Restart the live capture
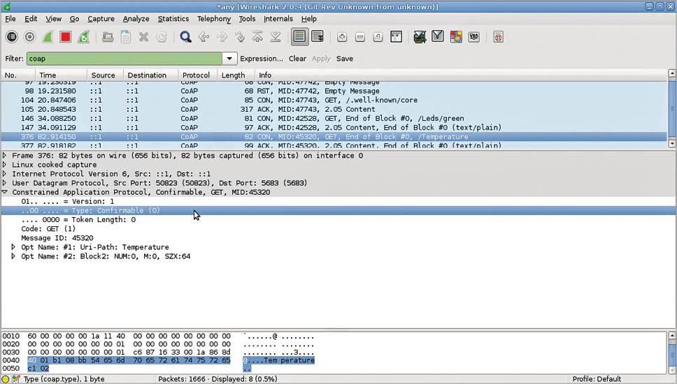This screenshot has height=384, width=677. click(83, 37)
